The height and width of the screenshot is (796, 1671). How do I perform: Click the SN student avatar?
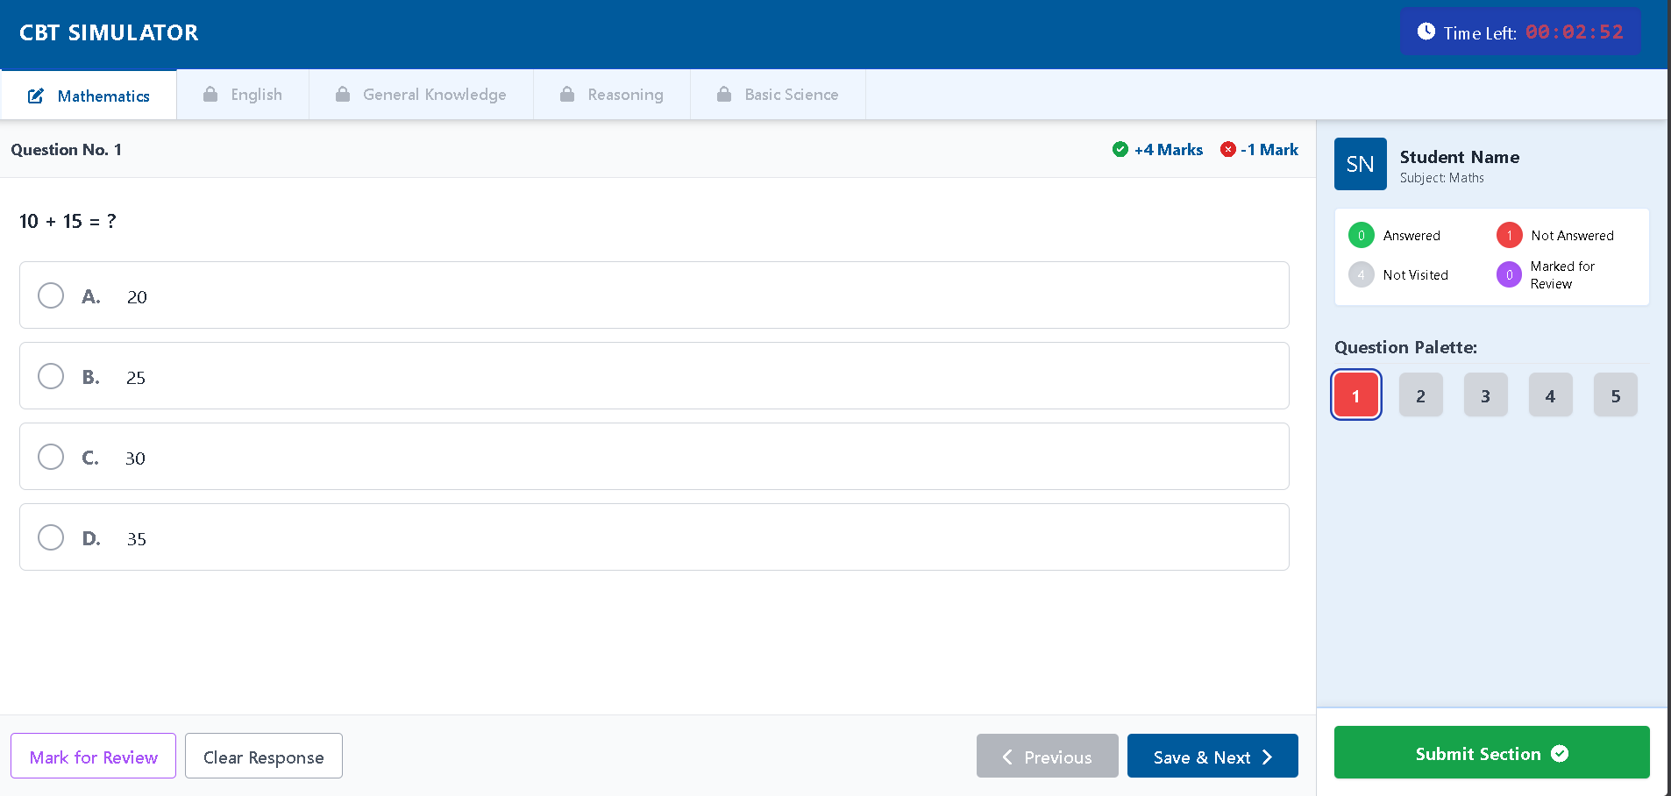click(1361, 164)
